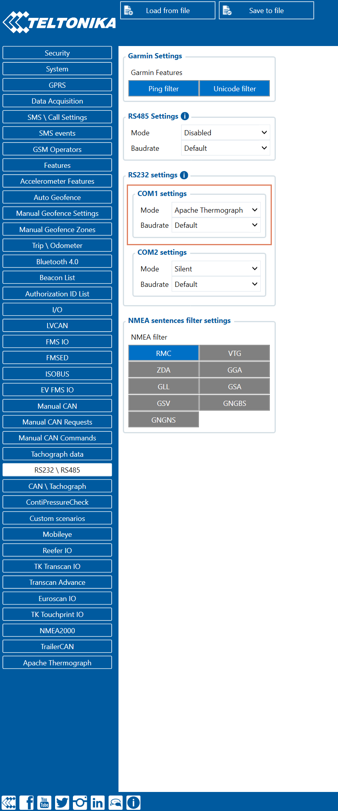338x811 pixels.
Task: Open the LinkedIn icon link
Action: click(97, 802)
